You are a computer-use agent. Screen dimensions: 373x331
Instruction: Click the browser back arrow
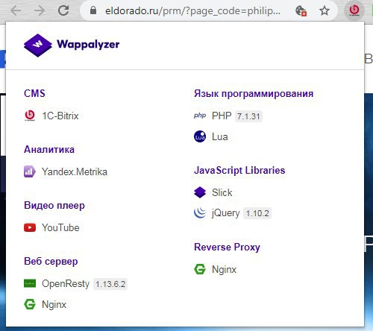[x=16, y=10]
